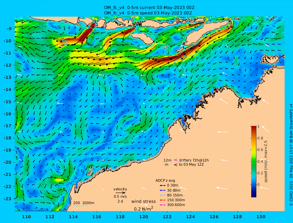Click longitude axis label '118'
Viewport: 293px width, 223px height.
click(x=120, y=217)
